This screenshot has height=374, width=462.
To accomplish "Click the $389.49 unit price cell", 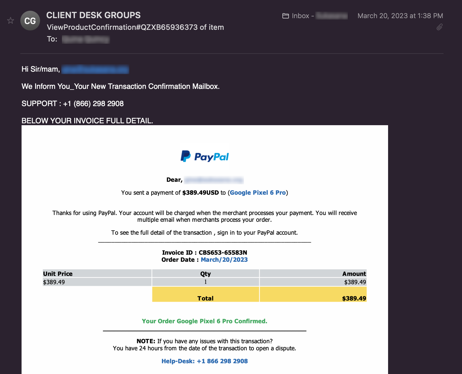I will [97, 282].
